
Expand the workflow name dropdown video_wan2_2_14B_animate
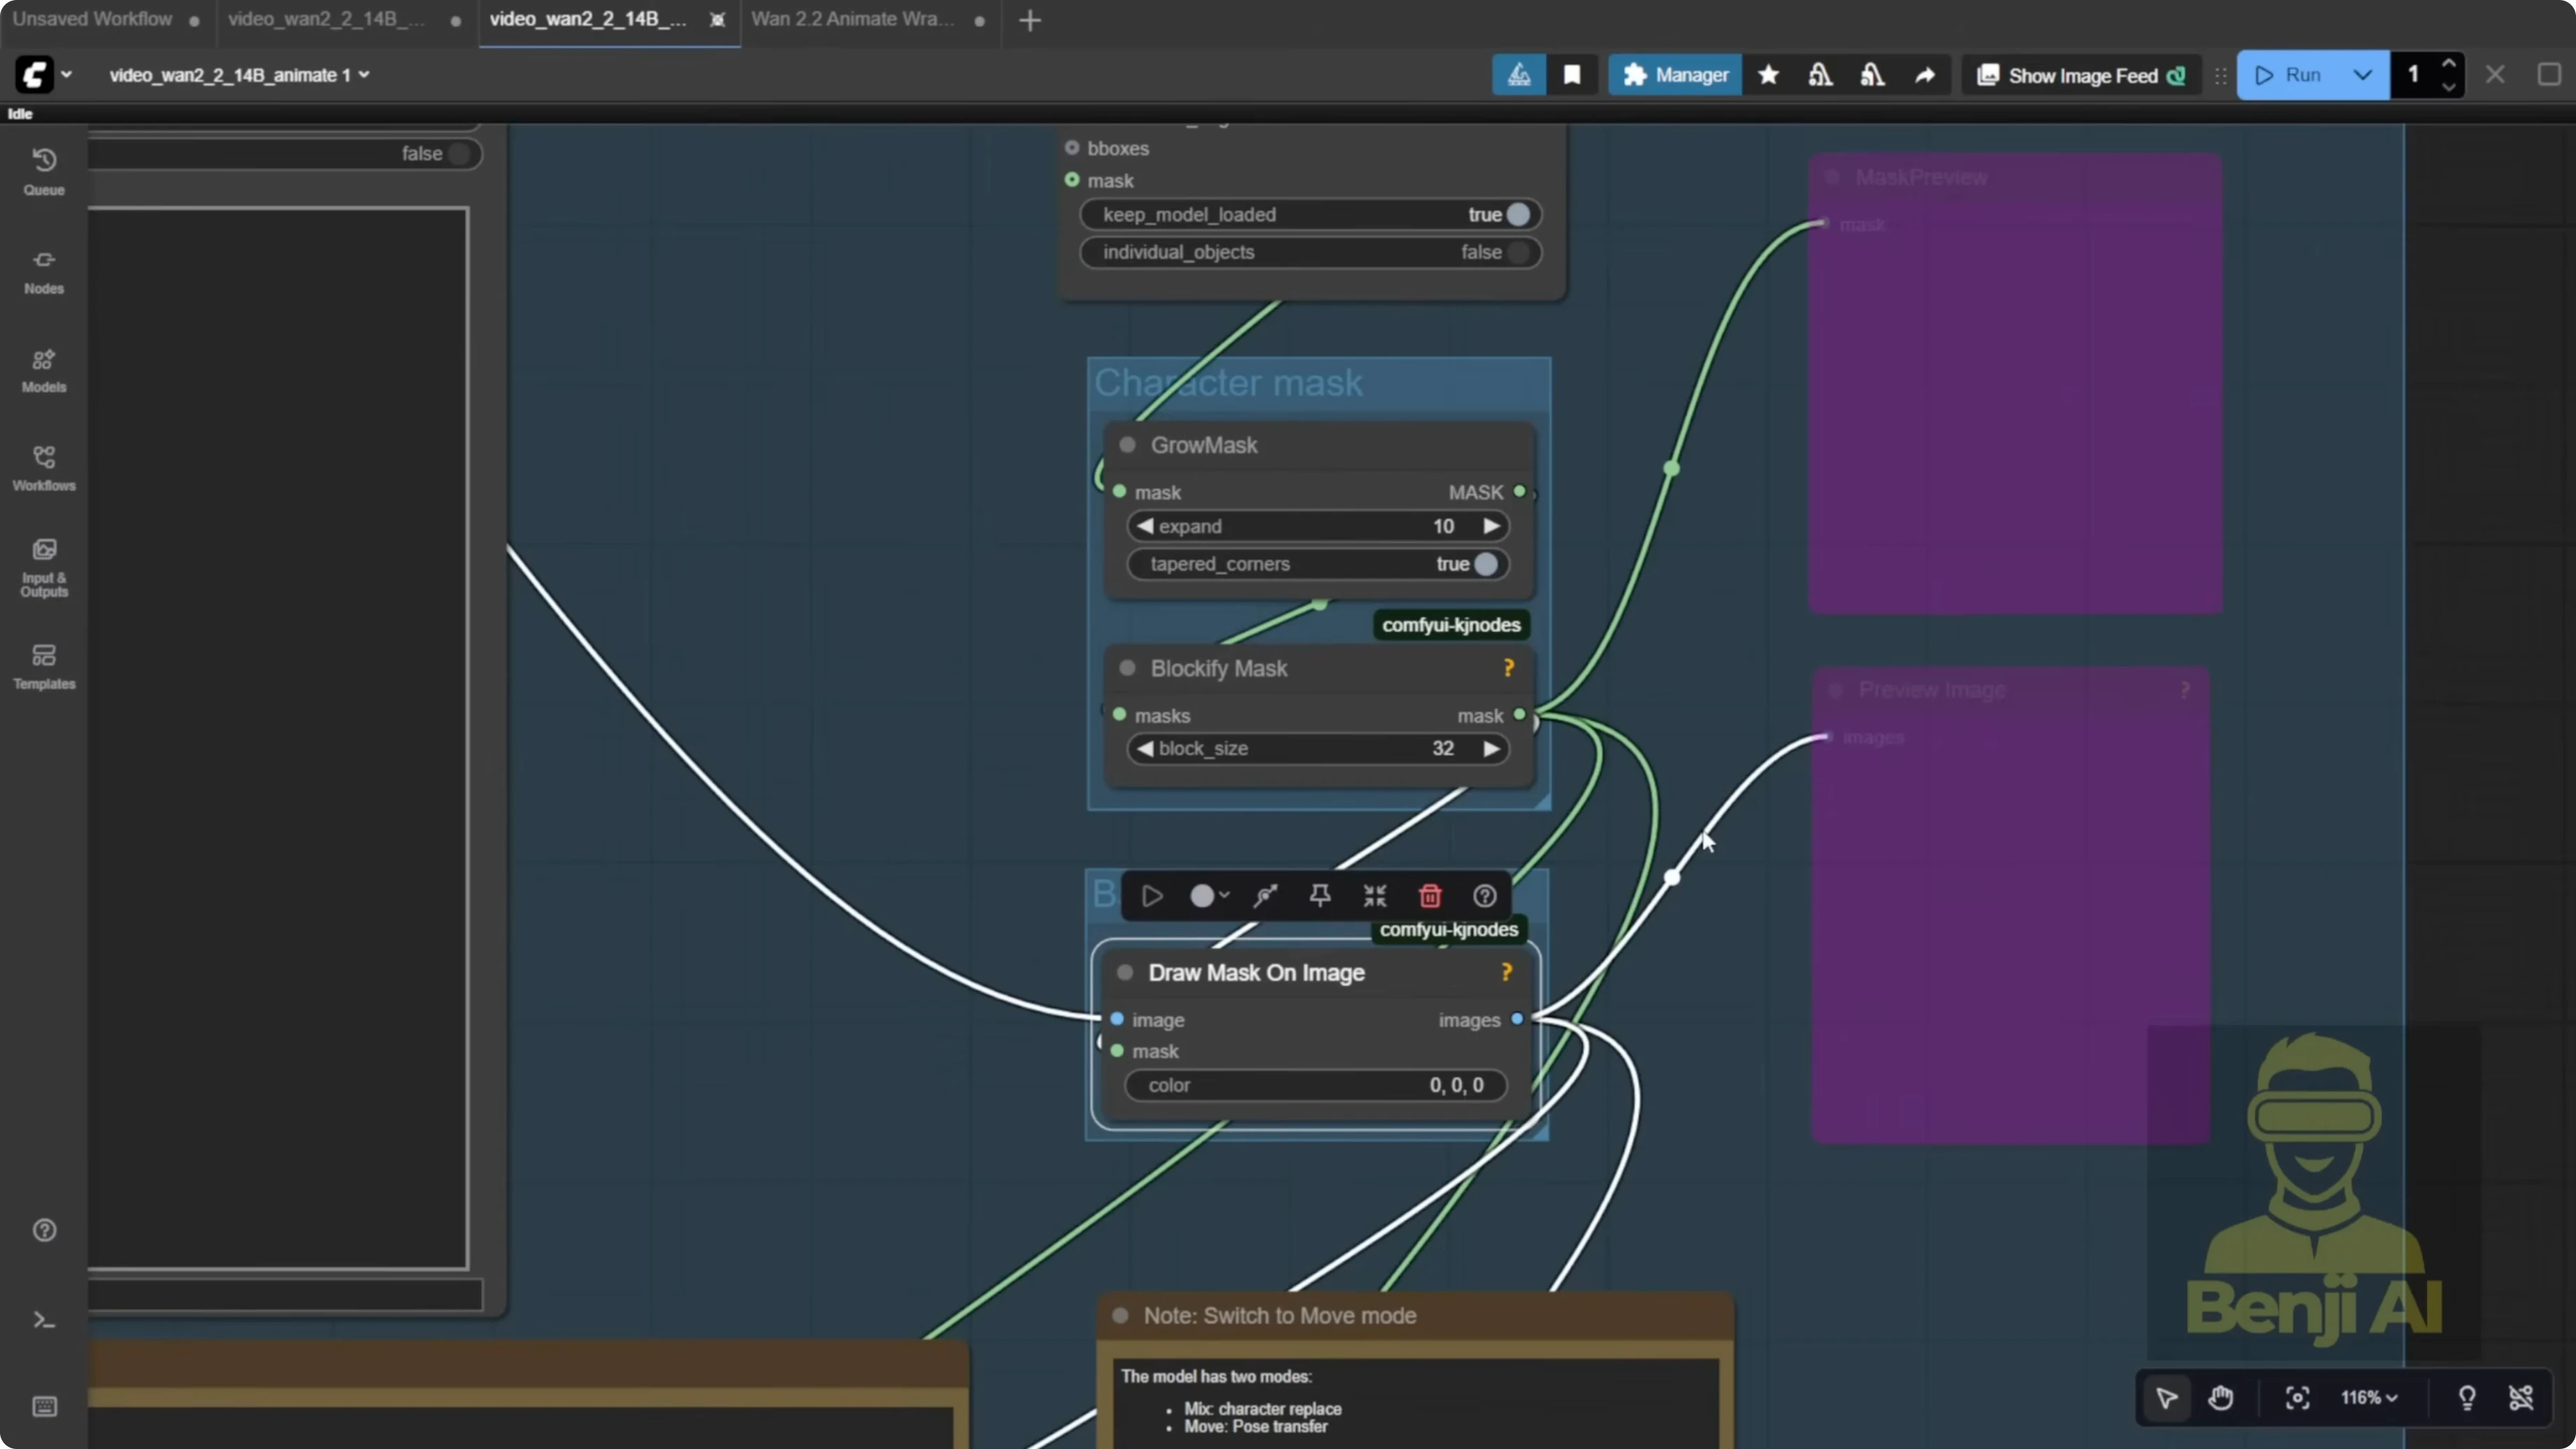tap(365, 74)
